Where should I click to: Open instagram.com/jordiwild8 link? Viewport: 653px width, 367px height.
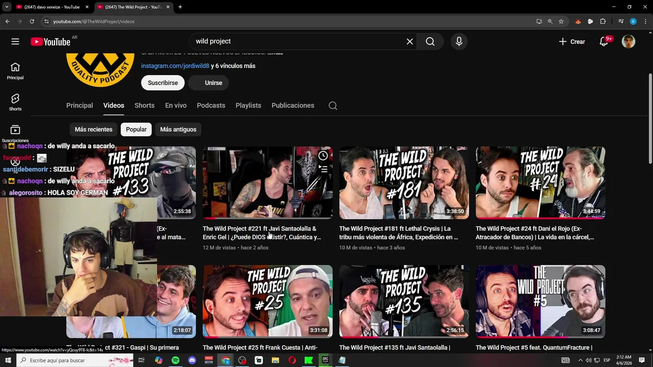coord(175,66)
